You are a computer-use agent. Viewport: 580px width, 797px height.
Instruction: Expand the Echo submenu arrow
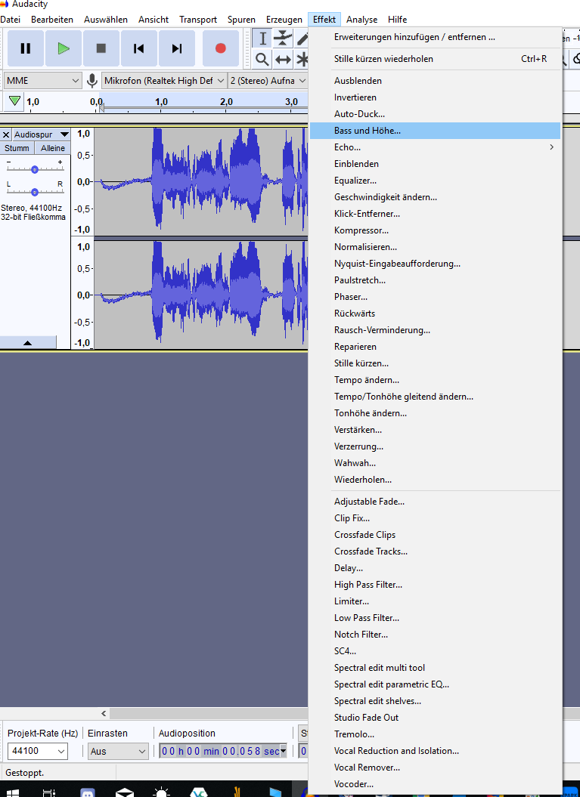click(x=551, y=147)
